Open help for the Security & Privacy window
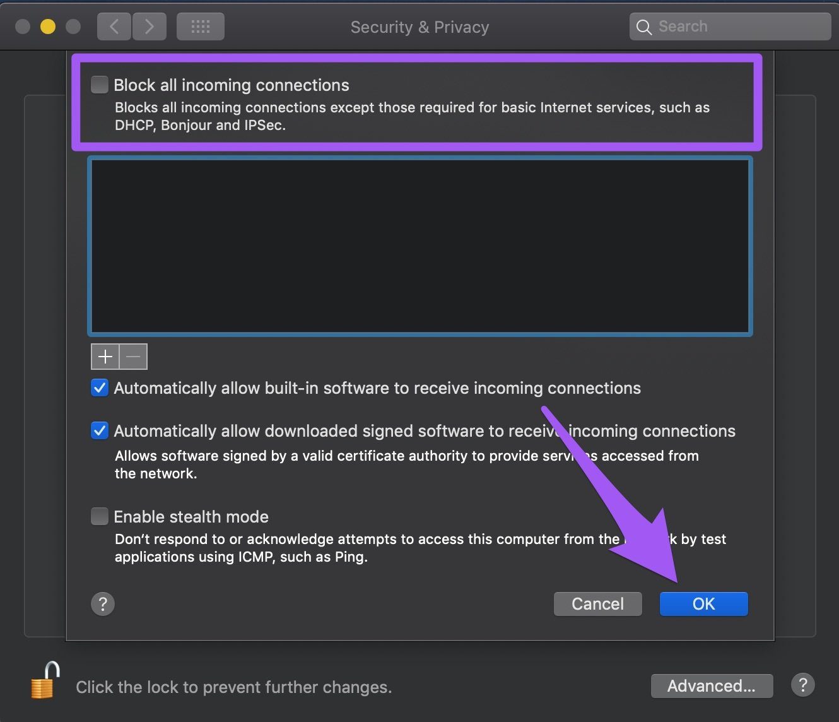 coord(803,685)
